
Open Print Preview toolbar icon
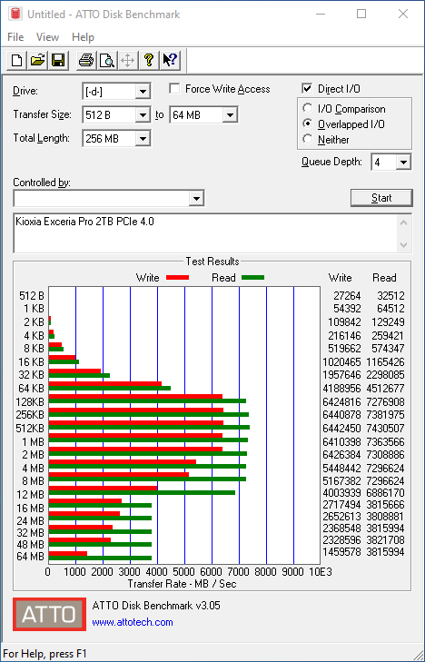click(107, 60)
